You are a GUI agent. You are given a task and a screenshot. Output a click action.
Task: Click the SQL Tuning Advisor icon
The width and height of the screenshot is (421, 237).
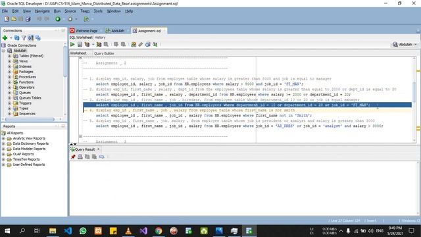click(107, 44)
